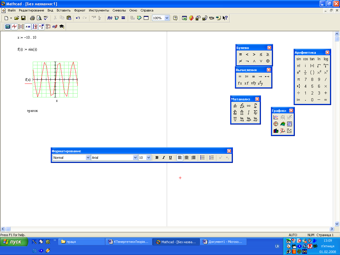Open the Редактирование menu
The image size is (340, 255).
(32, 10)
